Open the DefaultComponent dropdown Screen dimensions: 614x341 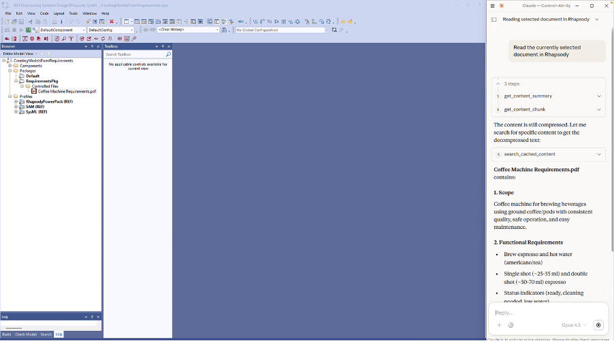pyautogui.click(x=84, y=30)
